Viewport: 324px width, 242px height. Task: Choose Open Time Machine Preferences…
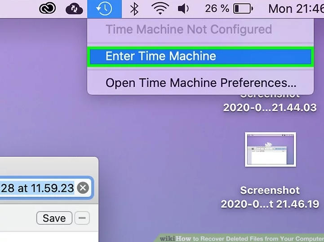click(x=200, y=82)
